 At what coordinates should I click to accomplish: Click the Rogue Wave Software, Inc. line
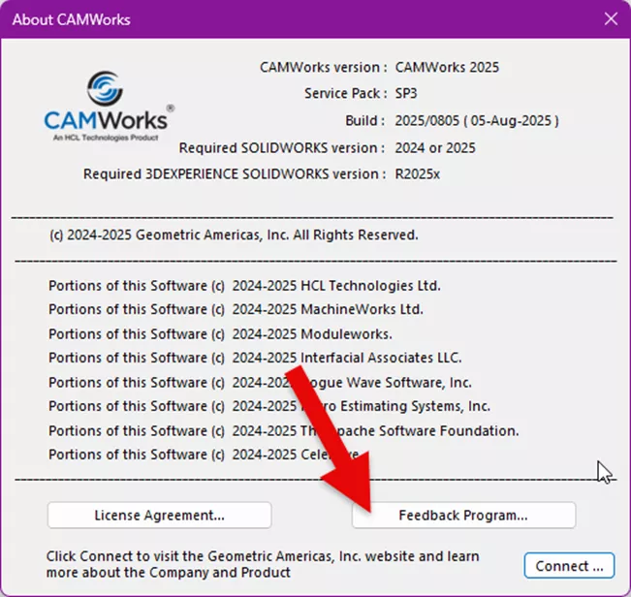tap(260, 382)
